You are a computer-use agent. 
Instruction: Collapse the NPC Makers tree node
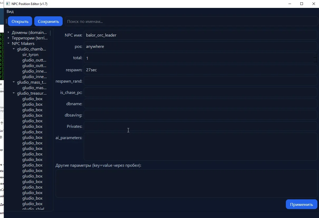[x=8, y=44]
